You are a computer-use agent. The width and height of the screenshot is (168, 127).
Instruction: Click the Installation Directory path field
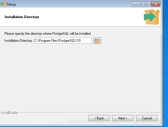[63, 41]
